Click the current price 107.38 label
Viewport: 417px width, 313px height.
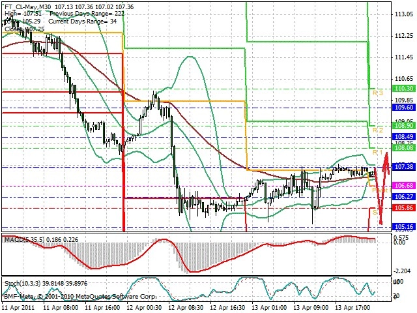tap(404, 167)
